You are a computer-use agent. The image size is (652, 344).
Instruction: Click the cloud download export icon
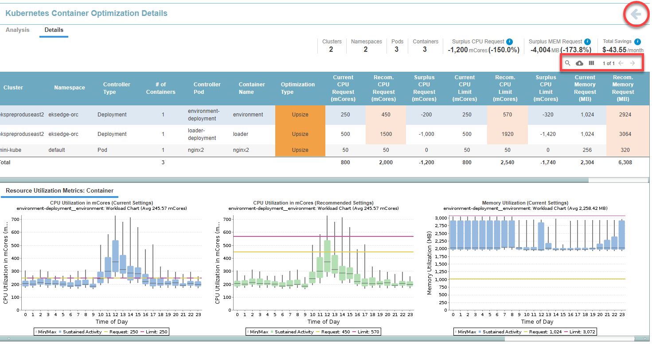[579, 63]
